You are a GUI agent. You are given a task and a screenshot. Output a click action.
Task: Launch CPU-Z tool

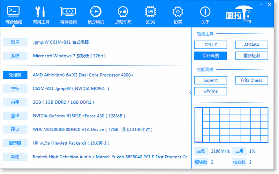(211, 45)
